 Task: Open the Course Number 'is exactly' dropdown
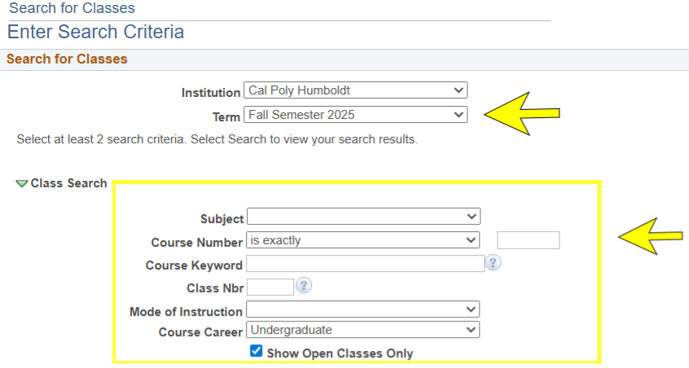tap(363, 240)
